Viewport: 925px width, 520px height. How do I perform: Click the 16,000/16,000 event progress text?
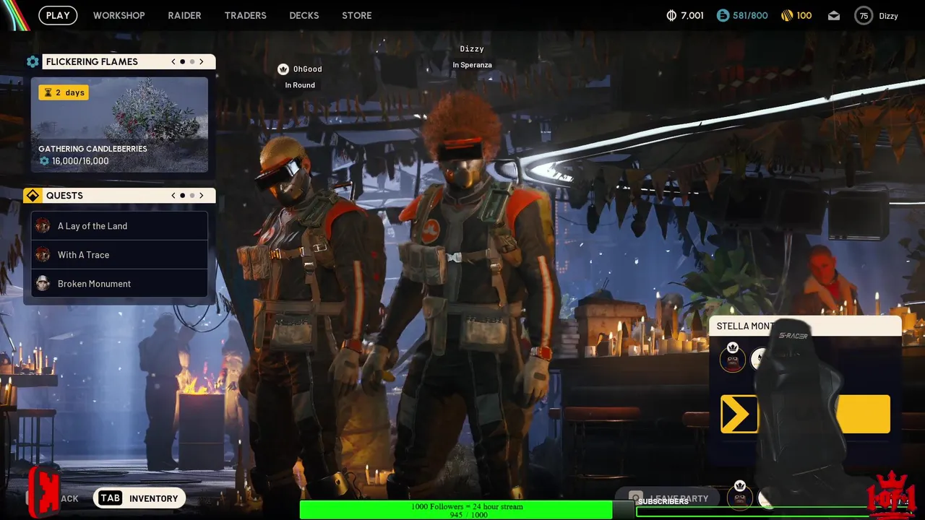pos(80,161)
